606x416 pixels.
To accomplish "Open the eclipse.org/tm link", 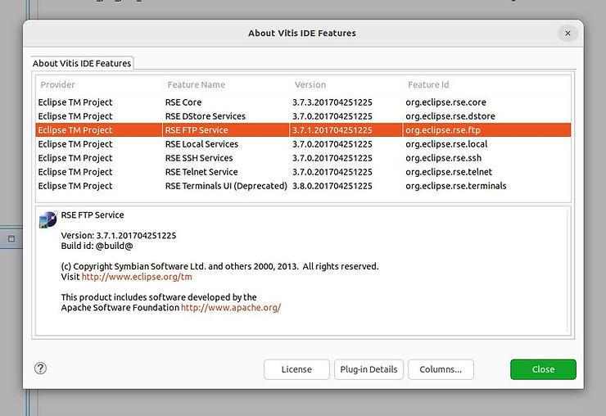I will pyautogui.click(x=137, y=278).
